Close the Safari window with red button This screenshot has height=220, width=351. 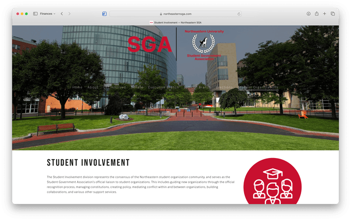[x=18, y=14]
